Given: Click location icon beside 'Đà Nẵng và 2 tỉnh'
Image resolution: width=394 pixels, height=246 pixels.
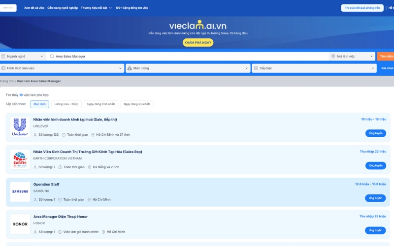Looking at the screenshot, I should [x=90, y=167].
